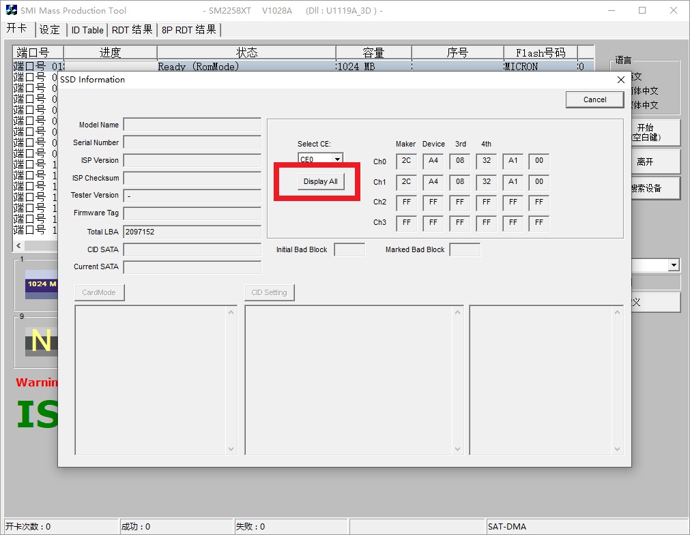
Task: Click the port list left scroll arrow
Action: (x=18, y=245)
